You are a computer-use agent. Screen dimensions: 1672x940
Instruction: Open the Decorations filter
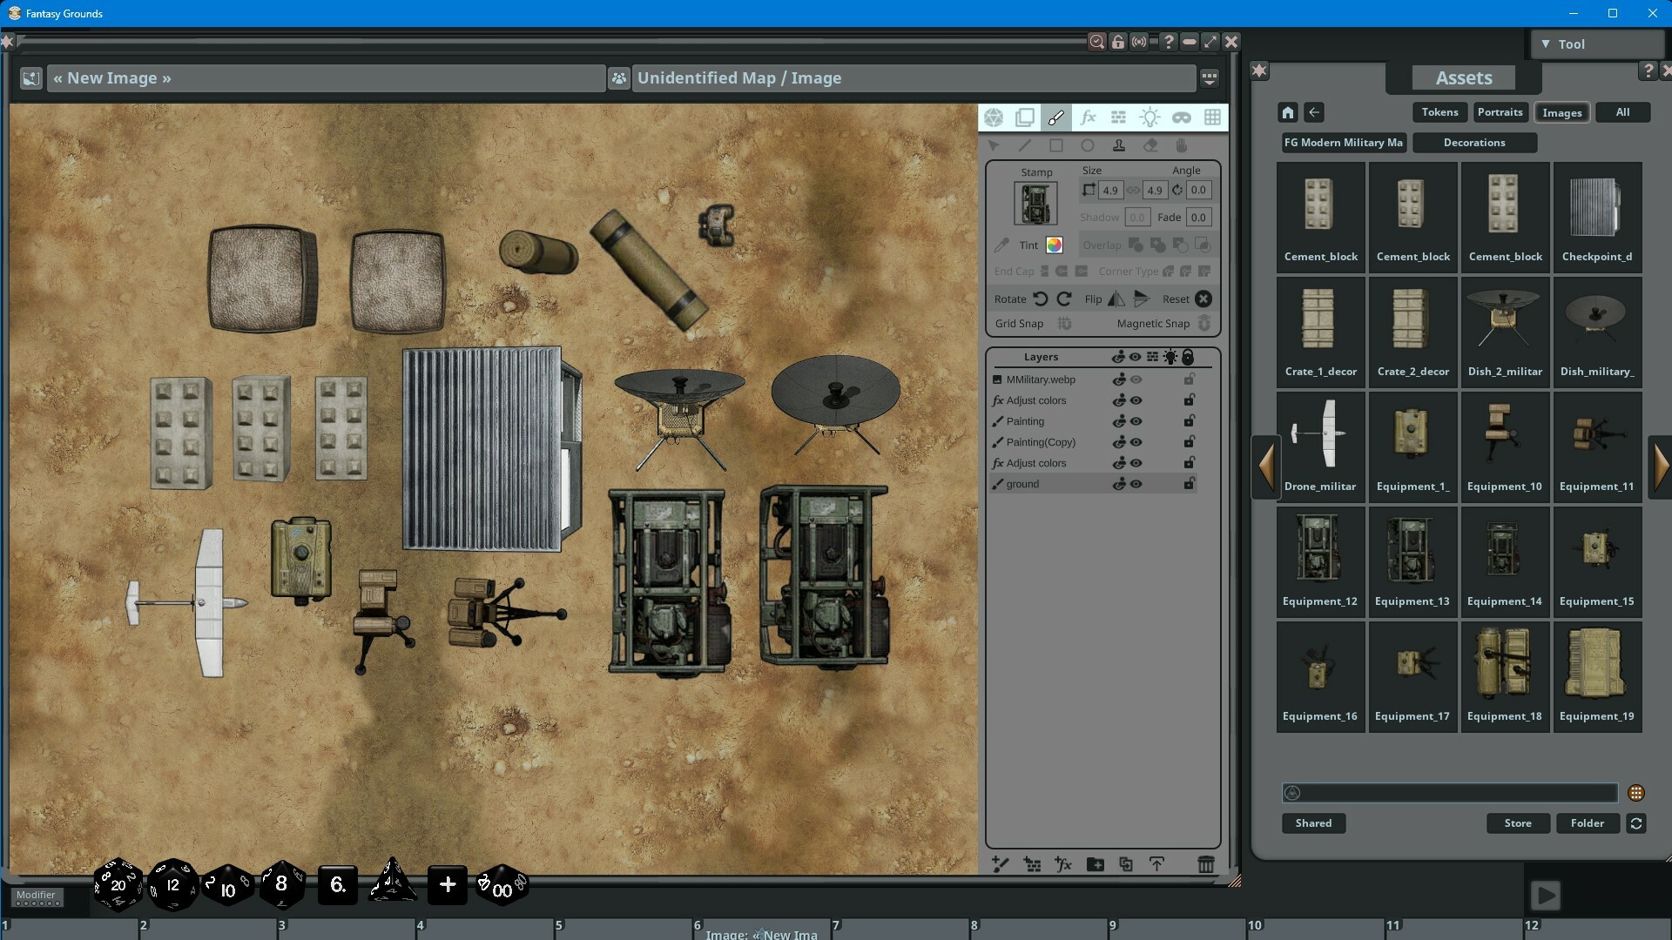(x=1474, y=142)
